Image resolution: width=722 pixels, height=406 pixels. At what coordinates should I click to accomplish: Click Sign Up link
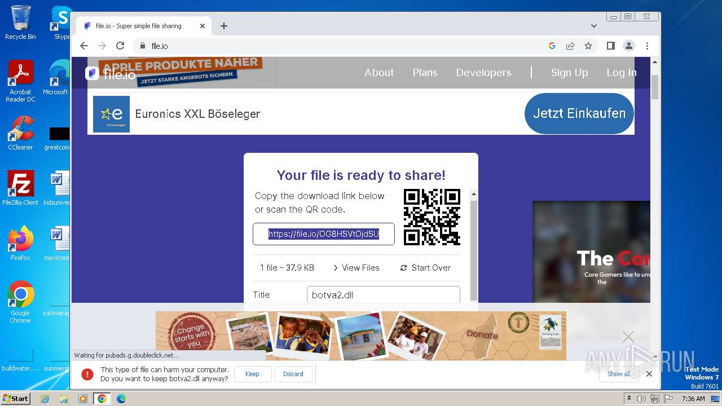click(x=569, y=73)
